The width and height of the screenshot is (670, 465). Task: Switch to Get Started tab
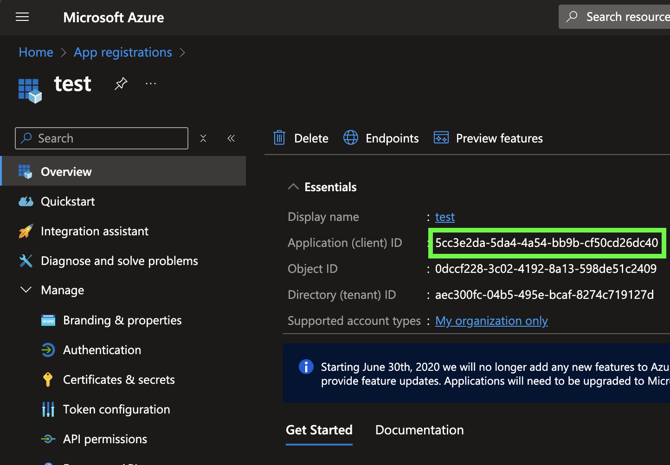(319, 430)
